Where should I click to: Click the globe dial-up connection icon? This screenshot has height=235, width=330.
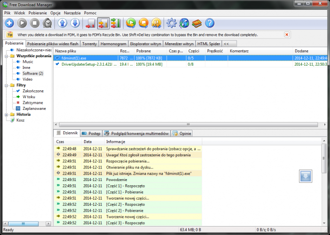184,23
